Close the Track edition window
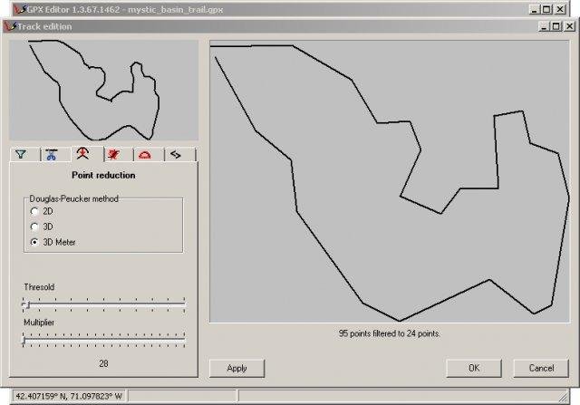The image size is (580, 405). pos(570,26)
